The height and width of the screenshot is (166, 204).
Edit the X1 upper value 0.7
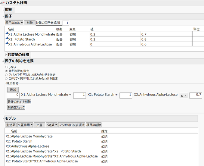point(166,34)
